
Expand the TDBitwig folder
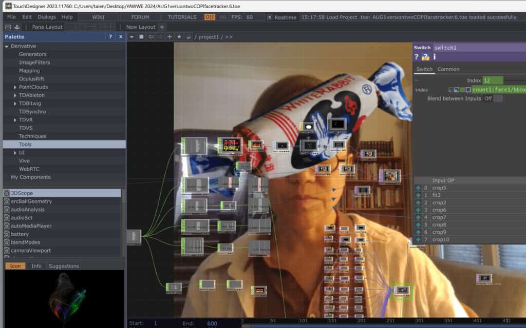15,104
